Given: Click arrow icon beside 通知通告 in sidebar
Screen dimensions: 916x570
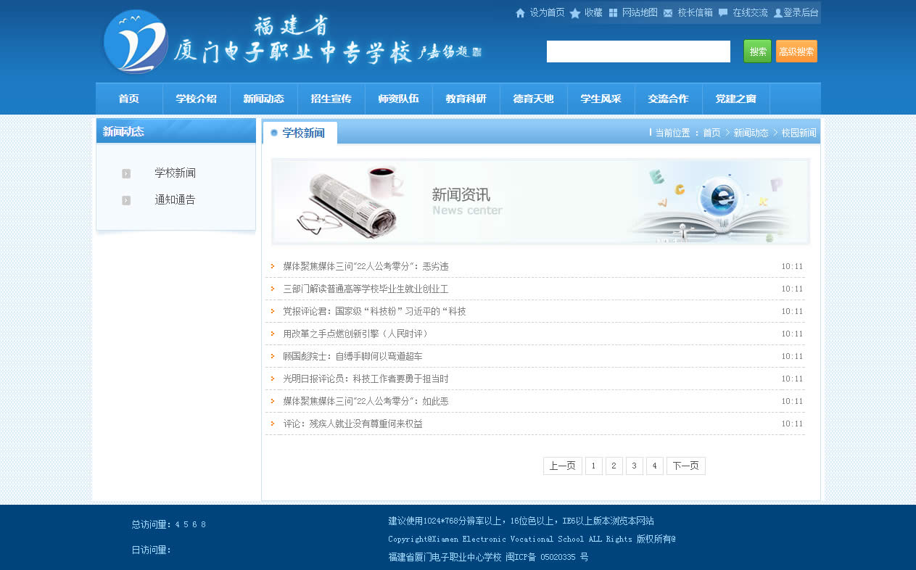Looking at the screenshot, I should (126, 200).
